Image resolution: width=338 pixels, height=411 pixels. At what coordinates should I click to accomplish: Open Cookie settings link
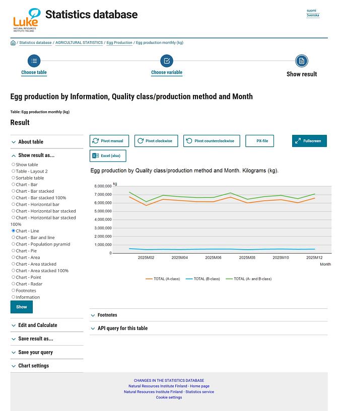click(169, 397)
